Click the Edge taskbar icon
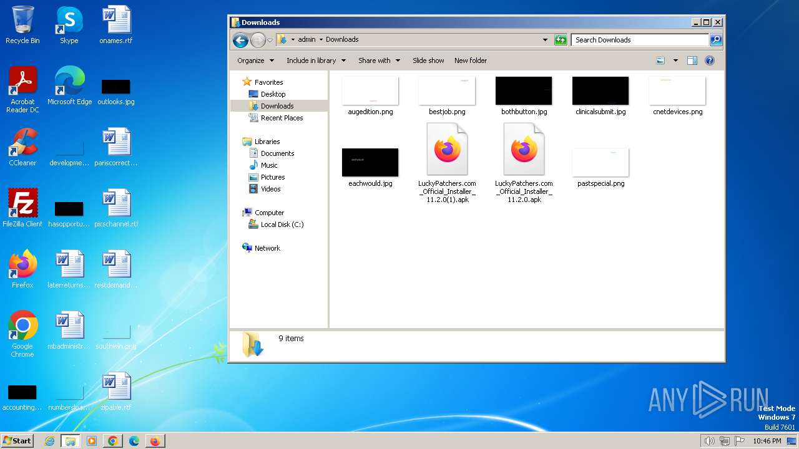 (134, 441)
